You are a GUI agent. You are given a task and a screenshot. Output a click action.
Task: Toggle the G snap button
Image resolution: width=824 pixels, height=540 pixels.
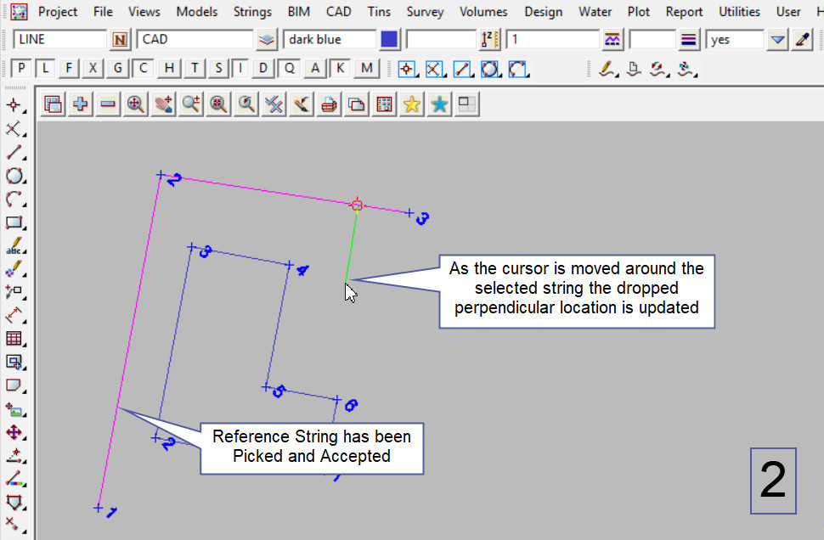click(x=118, y=69)
